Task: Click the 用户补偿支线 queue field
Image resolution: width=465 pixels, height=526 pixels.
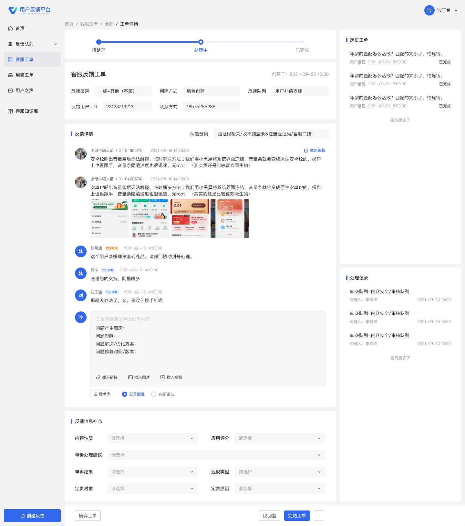Action: (300, 91)
